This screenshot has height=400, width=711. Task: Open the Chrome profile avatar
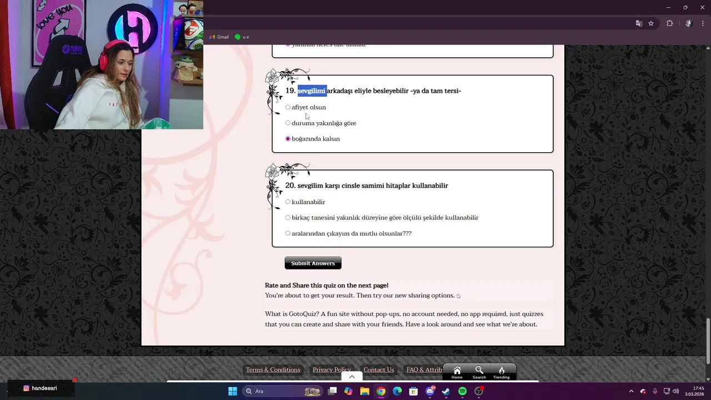(x=689, y=23)
